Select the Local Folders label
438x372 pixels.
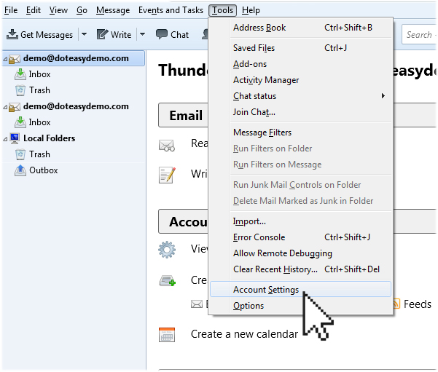click(x=49, y=138)
